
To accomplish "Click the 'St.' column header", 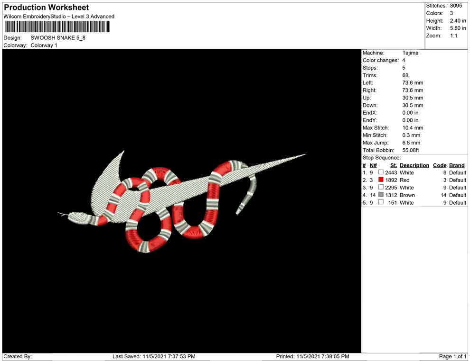I will click(394, 165).
